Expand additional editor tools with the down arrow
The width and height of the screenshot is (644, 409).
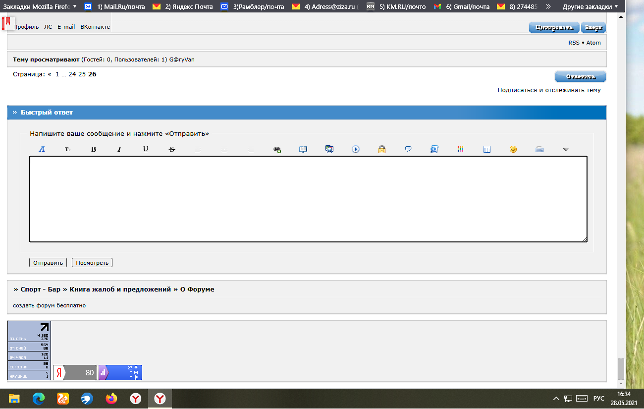566,149
